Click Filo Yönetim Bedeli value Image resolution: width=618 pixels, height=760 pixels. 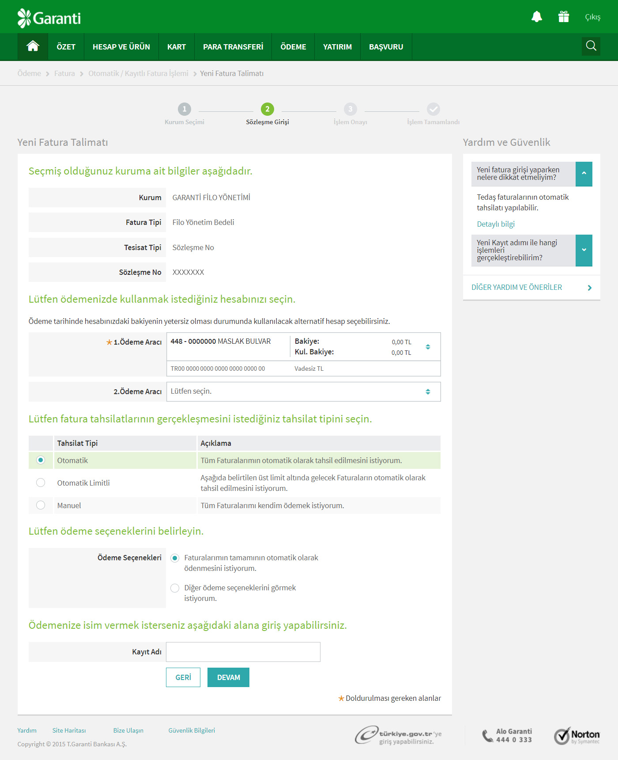tap(203, 222)
